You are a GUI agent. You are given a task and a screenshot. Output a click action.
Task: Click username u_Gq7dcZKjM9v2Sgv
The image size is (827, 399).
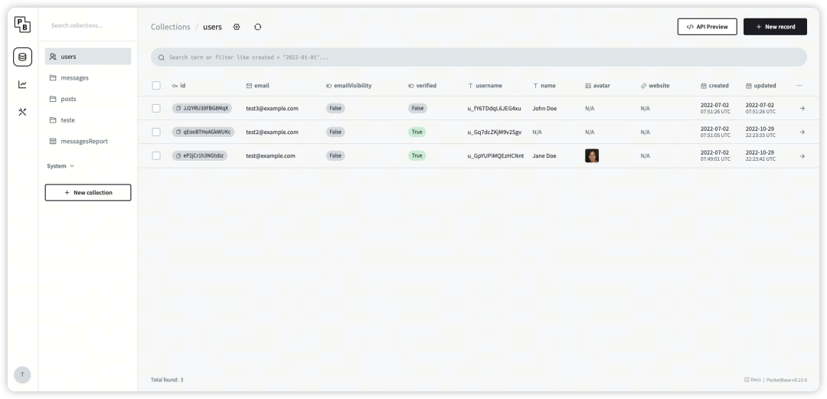(494, 132)
